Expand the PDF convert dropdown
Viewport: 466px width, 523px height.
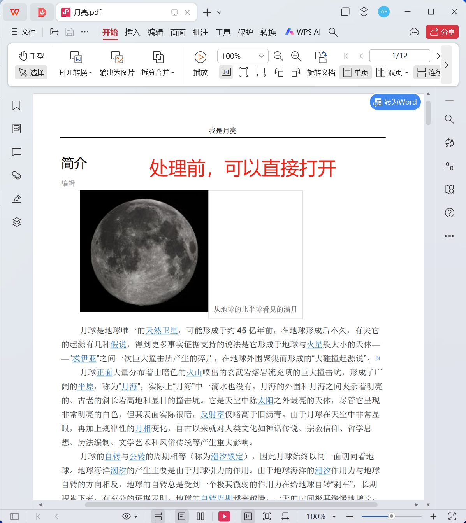(x=76, y=72)
